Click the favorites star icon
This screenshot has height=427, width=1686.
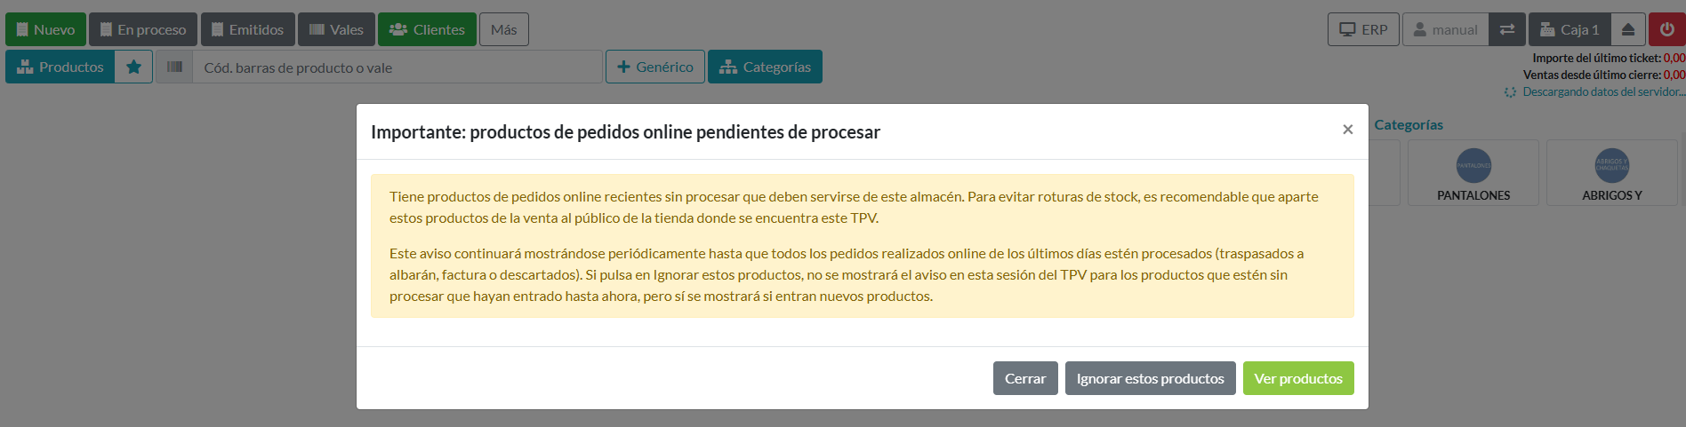[x=133, y=67]
